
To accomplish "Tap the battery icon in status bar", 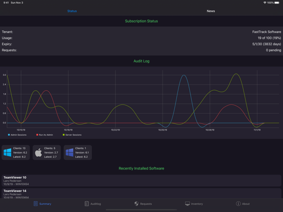I will (x=277, y=3).
